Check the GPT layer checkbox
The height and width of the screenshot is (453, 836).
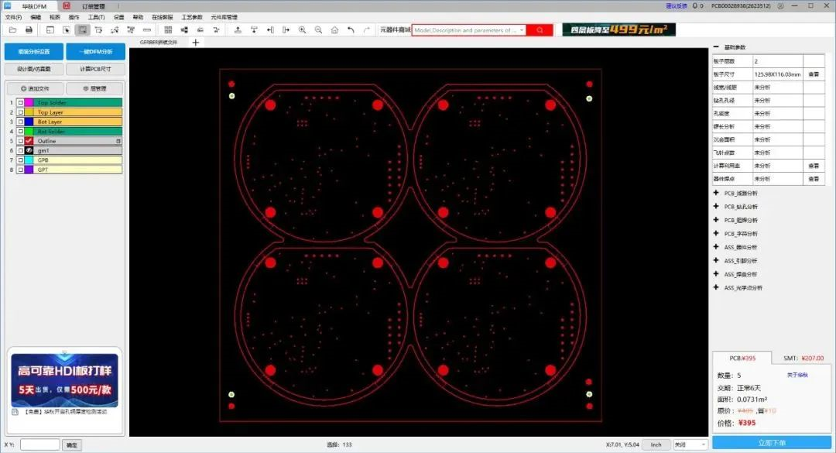coord(20,170)
